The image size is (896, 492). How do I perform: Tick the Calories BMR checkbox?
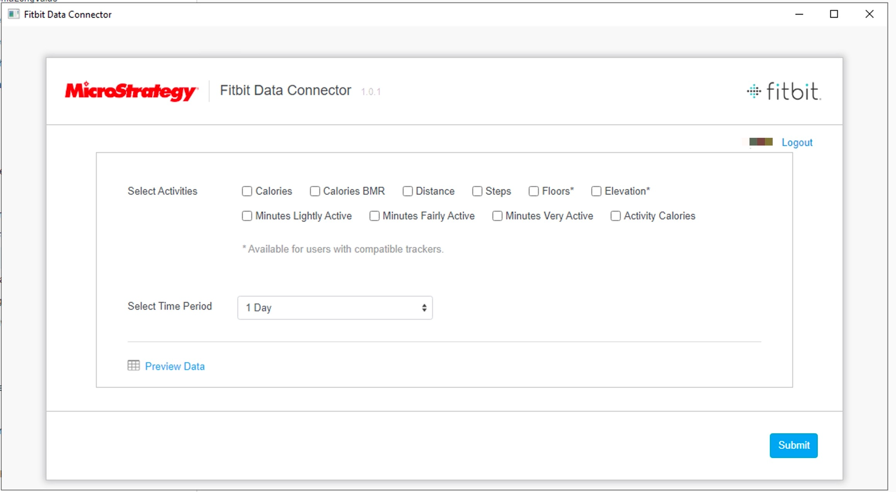click(x=315, y=191)
